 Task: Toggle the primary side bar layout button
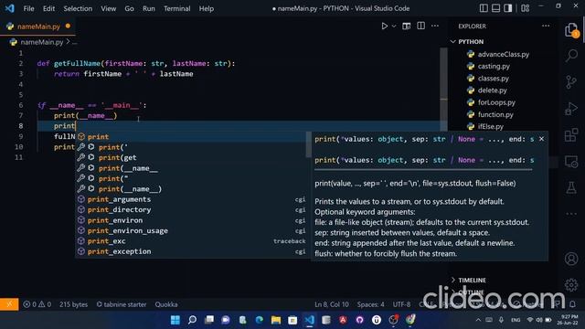pos(484,8)
